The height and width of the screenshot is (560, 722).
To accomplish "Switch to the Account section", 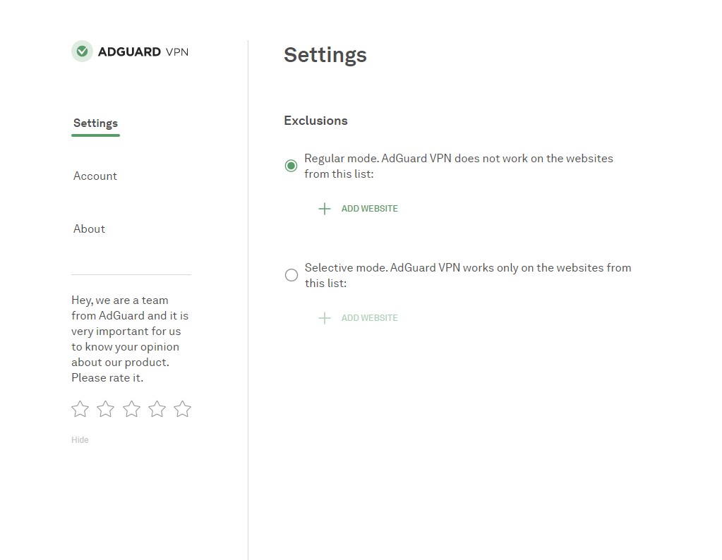I will [x=95, y=176].
